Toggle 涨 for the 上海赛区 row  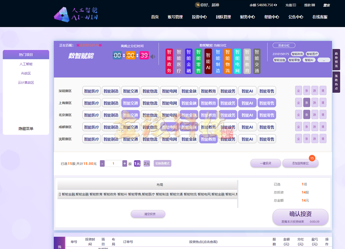click(307, 102)
